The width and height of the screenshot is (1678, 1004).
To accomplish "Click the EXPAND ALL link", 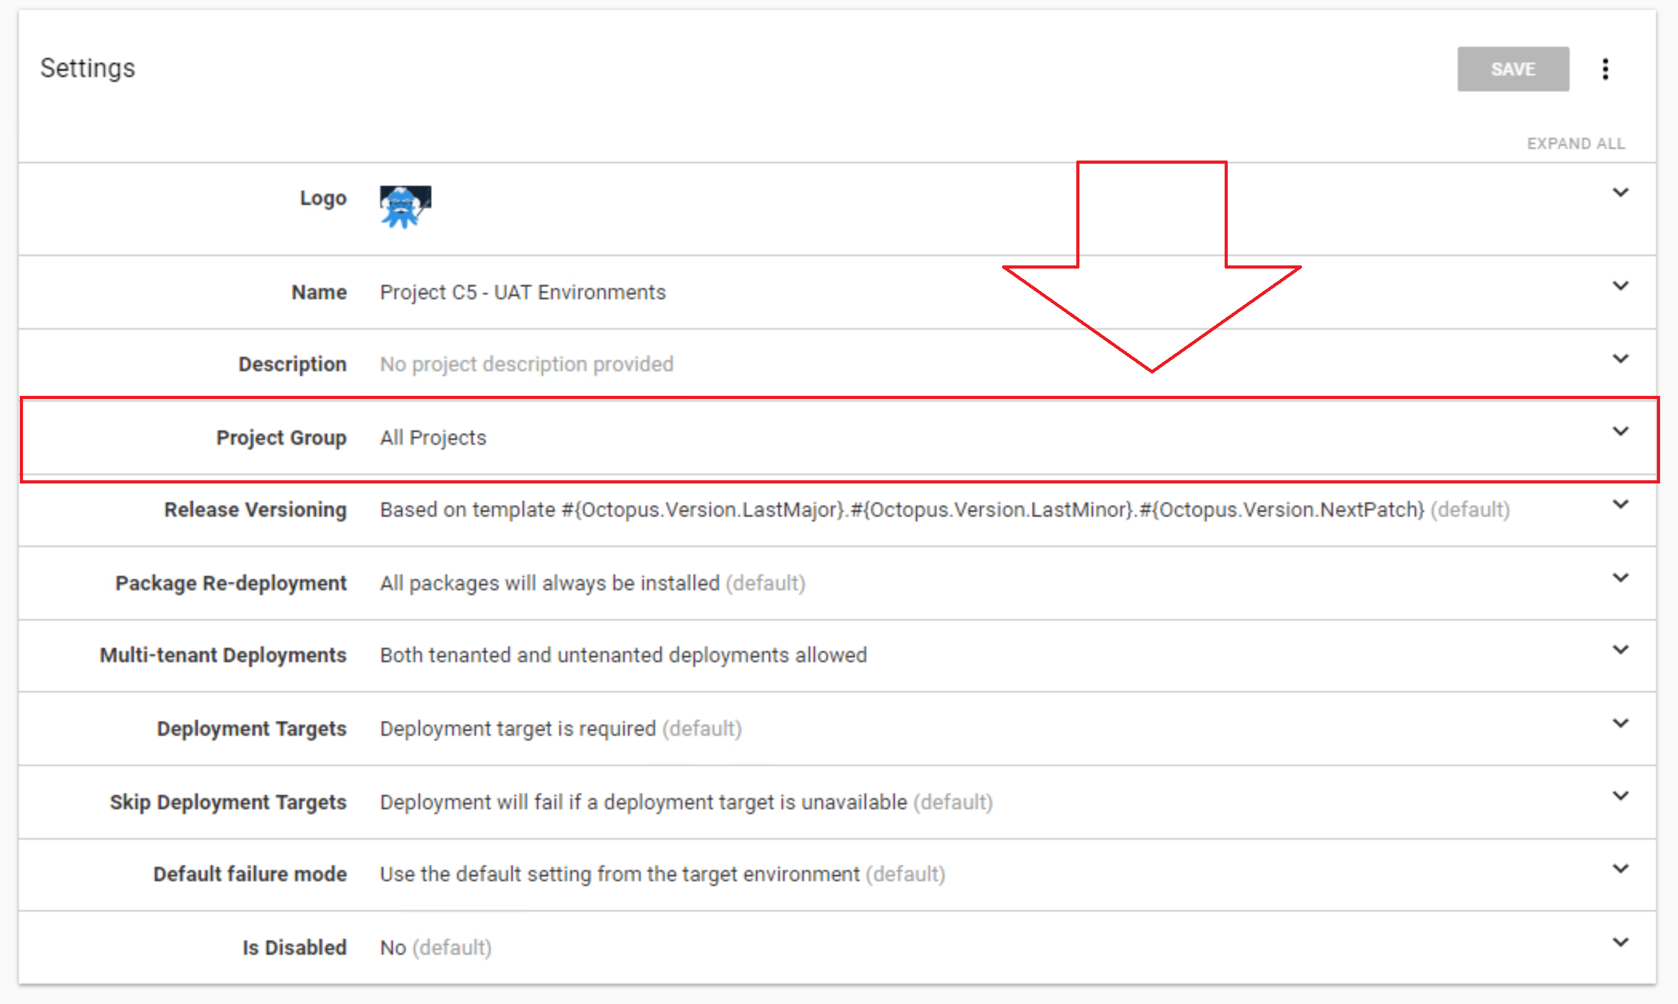I will (x=1576, y=143).
